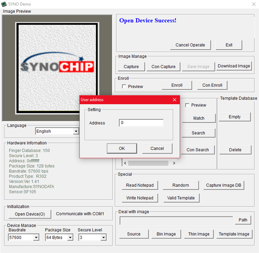
Task: Click Bin Image button
Action: pyautogui.click(x=166, y=234)
